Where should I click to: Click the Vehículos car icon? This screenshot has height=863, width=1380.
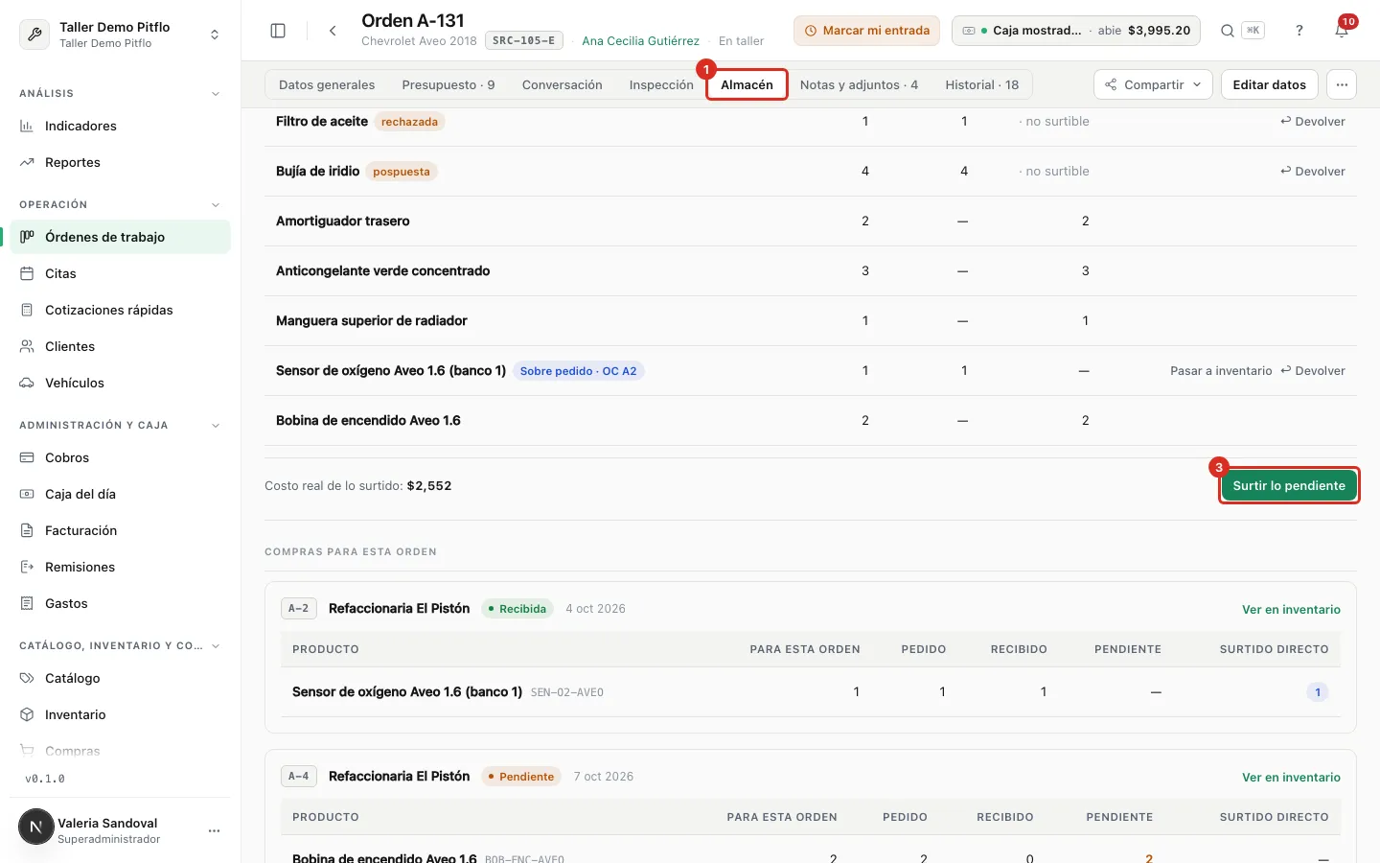(x=27, y=383)
